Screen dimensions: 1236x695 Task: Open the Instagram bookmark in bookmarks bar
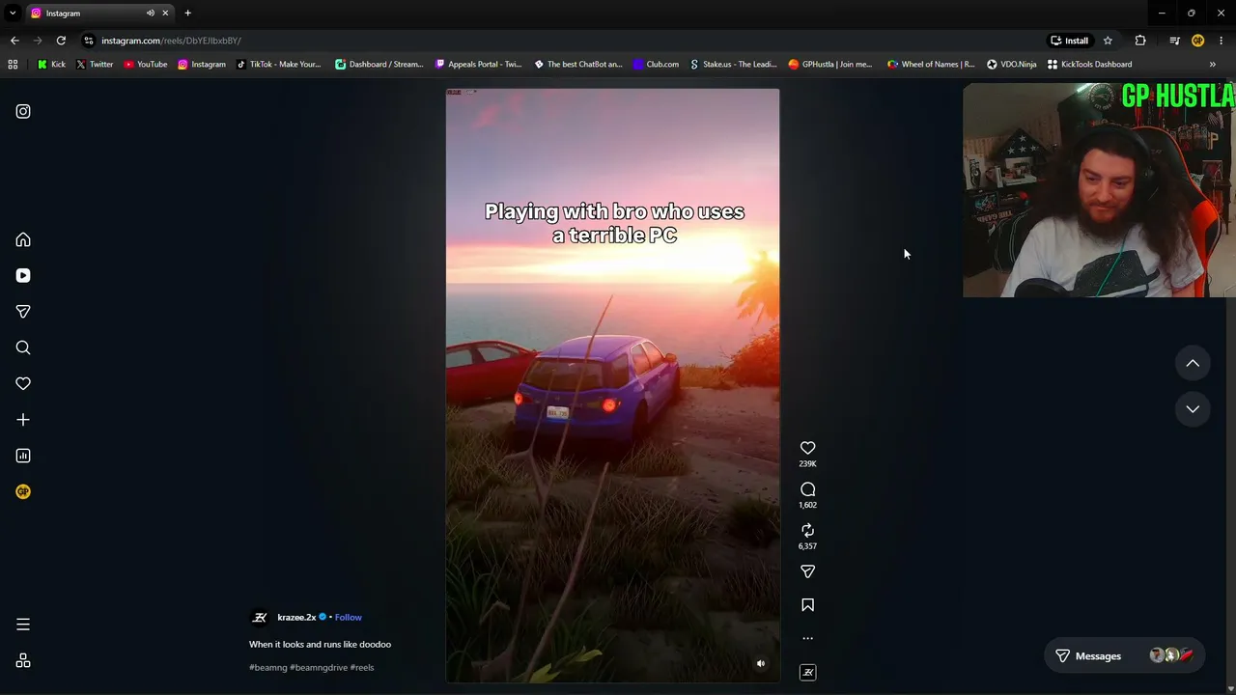point(202,65)
